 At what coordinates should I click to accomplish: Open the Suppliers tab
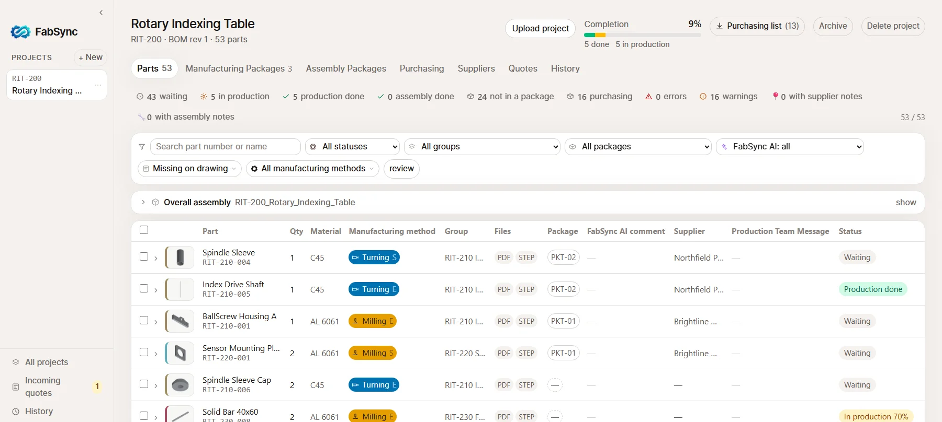pyautogui.click(x=476, y=68)
